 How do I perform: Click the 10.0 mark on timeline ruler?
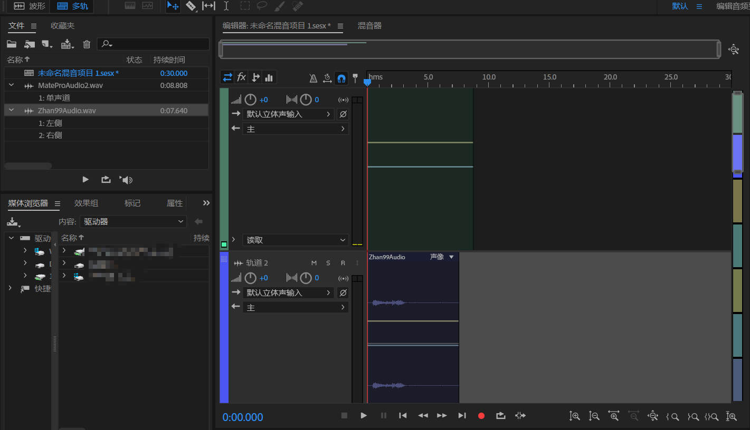pos(489,77)
